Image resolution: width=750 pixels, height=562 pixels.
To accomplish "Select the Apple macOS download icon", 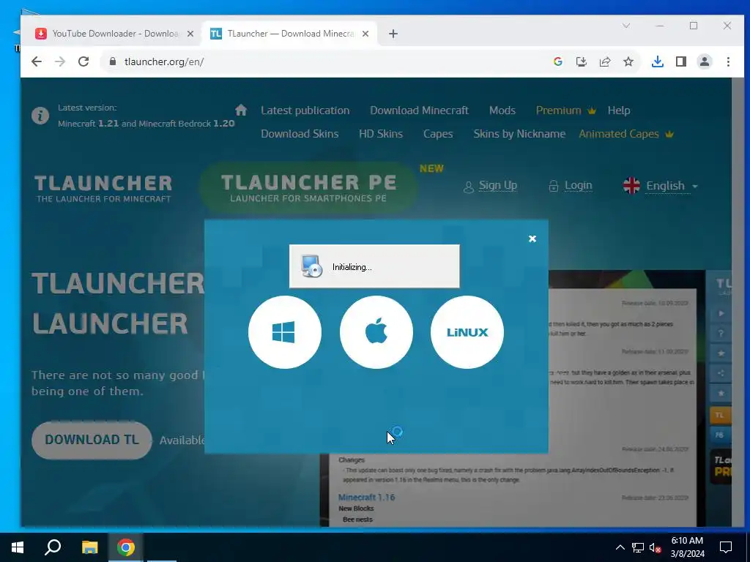I will 376,332.
